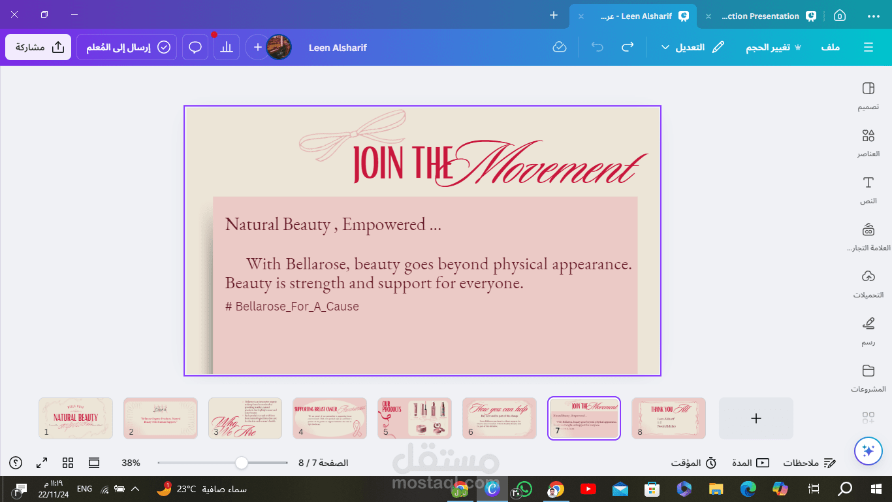Viewport: 892px width, 502px height.
Task: Select page 5 Our Products thumbnail
Action: point(415,418)
